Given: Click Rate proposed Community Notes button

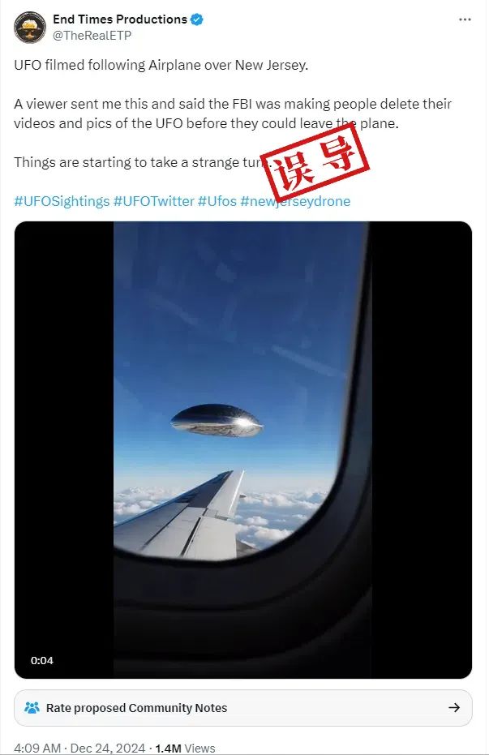Looking at the screenshot, I should click(x=243, y=708).
